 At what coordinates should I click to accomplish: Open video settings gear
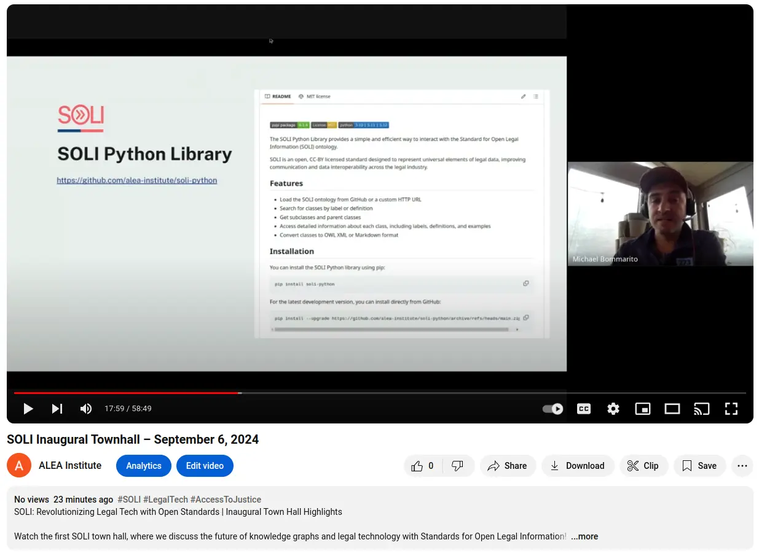click(x=613, y=409)
